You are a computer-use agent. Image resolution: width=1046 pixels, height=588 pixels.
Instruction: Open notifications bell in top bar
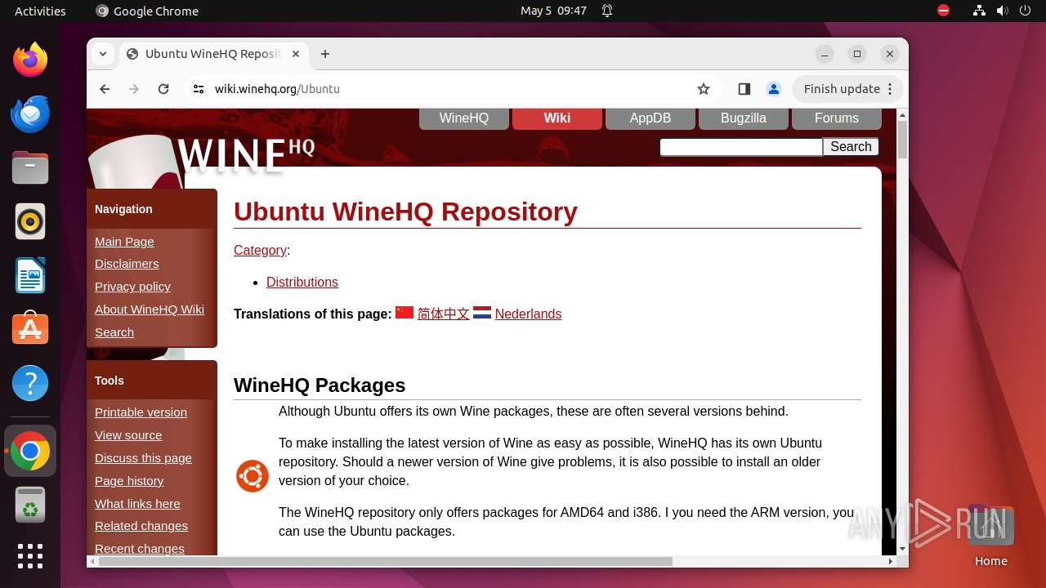coord(607,11)
